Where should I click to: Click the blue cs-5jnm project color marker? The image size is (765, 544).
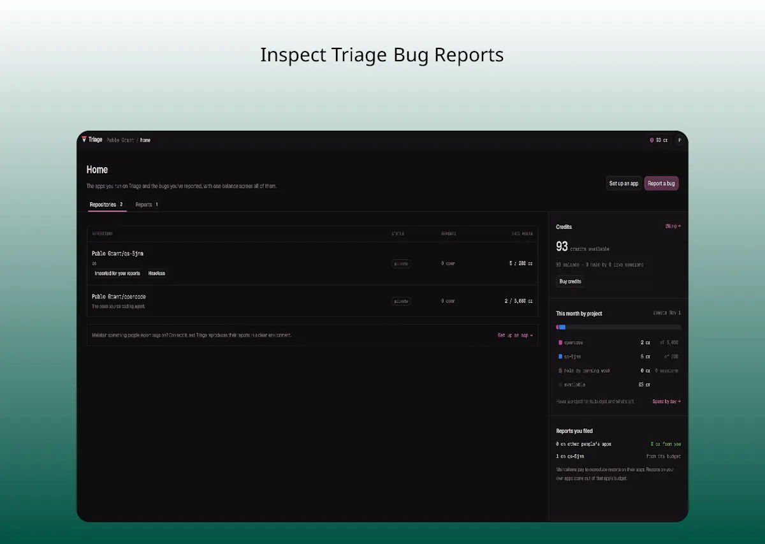pyautogui.click(x=560, y=357)
